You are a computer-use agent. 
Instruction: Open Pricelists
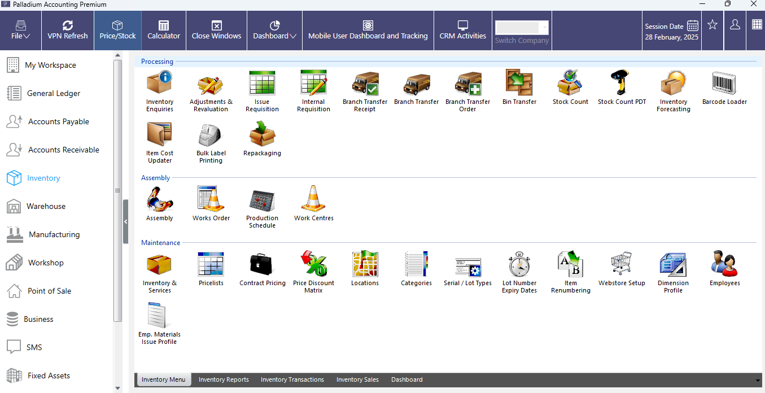pyautogui.click(x=211, y=269)
